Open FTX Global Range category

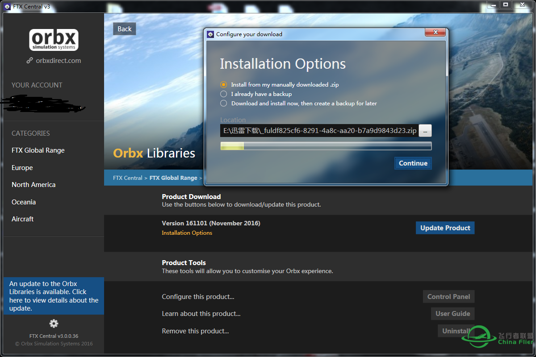click(38, 150)
